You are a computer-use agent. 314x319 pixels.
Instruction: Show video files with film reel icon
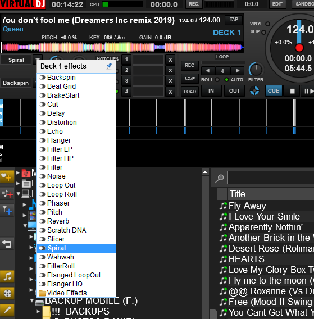[7, 293]
